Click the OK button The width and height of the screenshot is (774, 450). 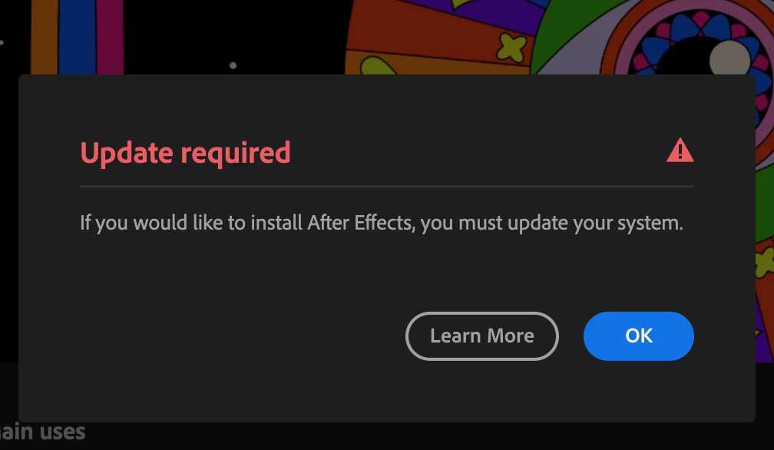(x=638, y=336)
